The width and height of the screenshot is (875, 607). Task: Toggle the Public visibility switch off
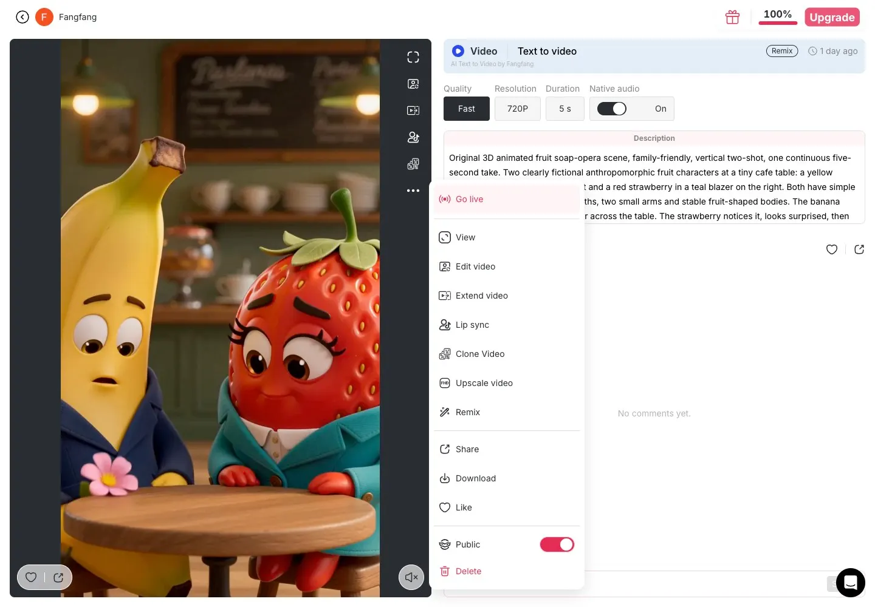(557, 544)
